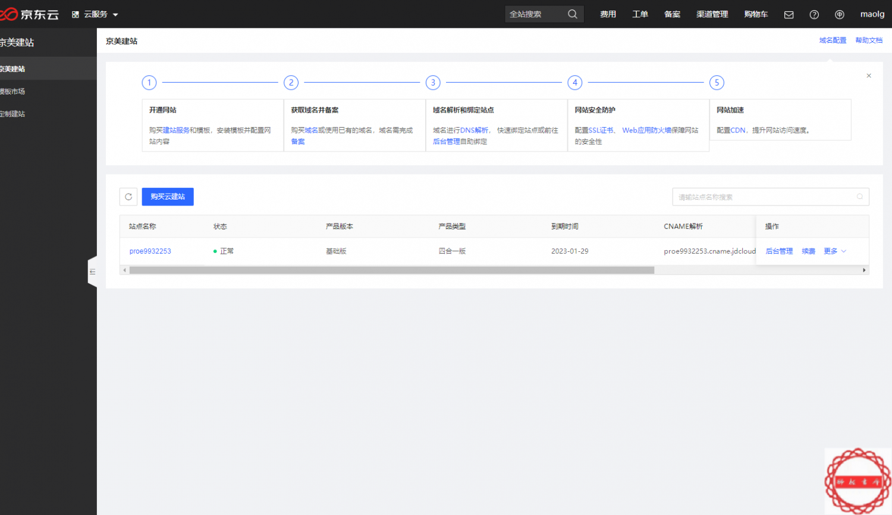892x515 pixels.
Task: Click the 网站加速 step title
Action: tap(730, 110)
